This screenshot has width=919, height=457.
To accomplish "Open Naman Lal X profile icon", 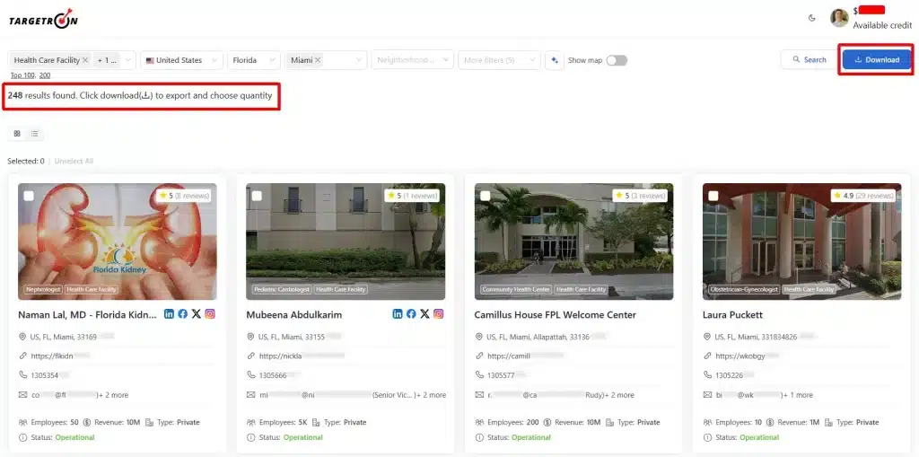I will point(197,314).
